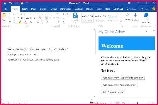The image size is (158, 105).
Task: Toggle bold formatting
Action: 14,18
